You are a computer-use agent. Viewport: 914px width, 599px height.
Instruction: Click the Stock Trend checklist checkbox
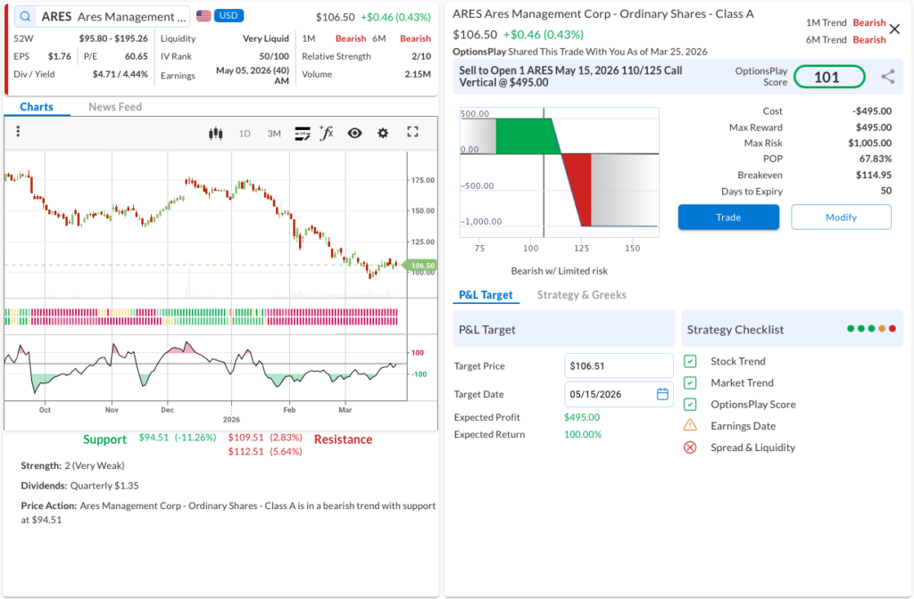pos(690,361)
